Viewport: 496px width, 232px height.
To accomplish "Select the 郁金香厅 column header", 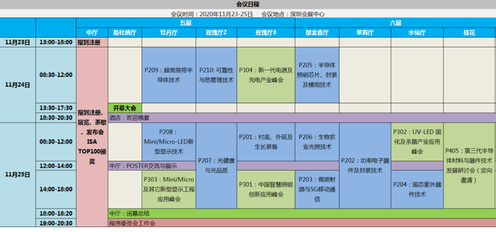I will 317,33.
